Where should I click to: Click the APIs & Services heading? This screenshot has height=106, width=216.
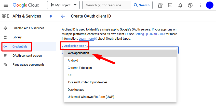click(x=27, y=16)
